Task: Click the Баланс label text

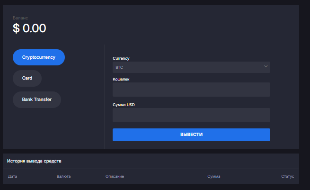Action: pyautogui.click(x=20, y=18)
